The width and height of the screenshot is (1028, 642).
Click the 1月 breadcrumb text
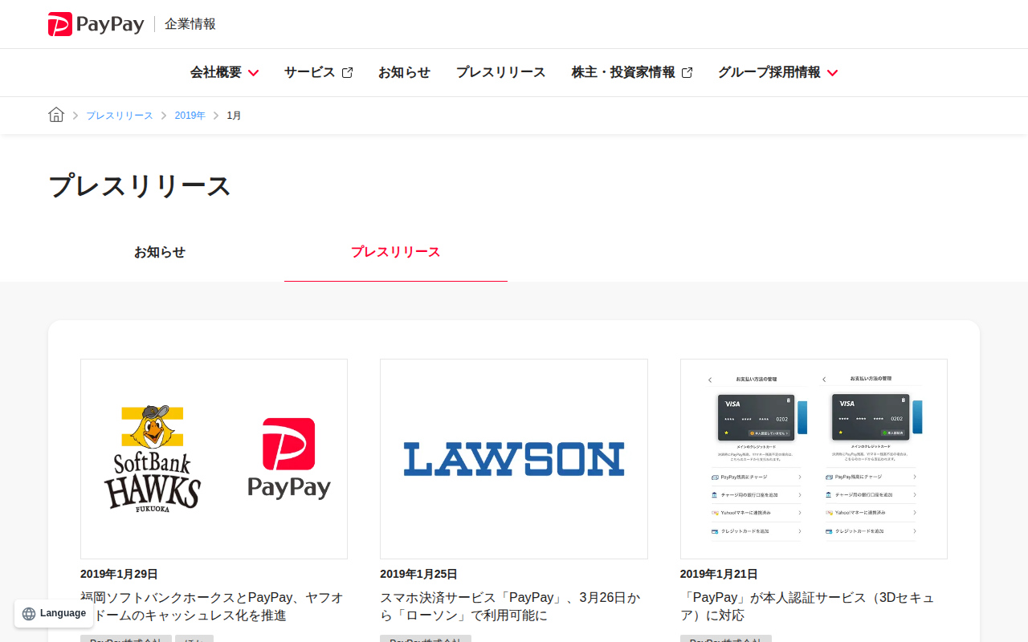pos(234,116)
